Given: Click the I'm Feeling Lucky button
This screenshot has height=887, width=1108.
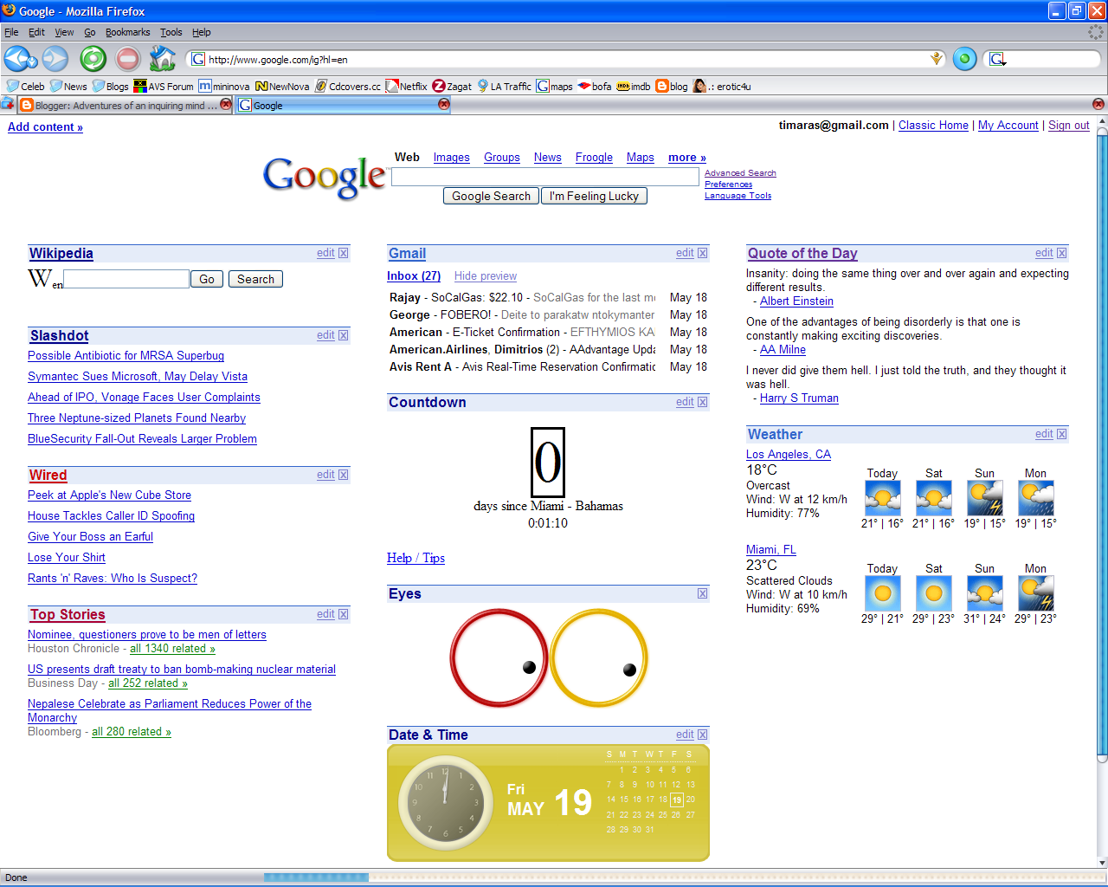Looking at the screenshot, I should 594,196.
